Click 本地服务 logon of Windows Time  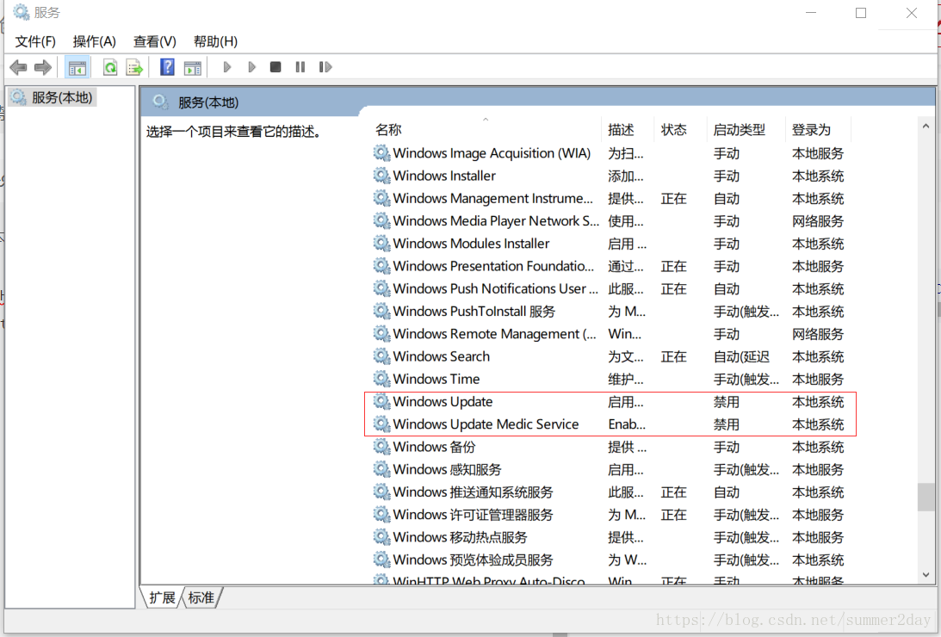(x=818, y=379)
